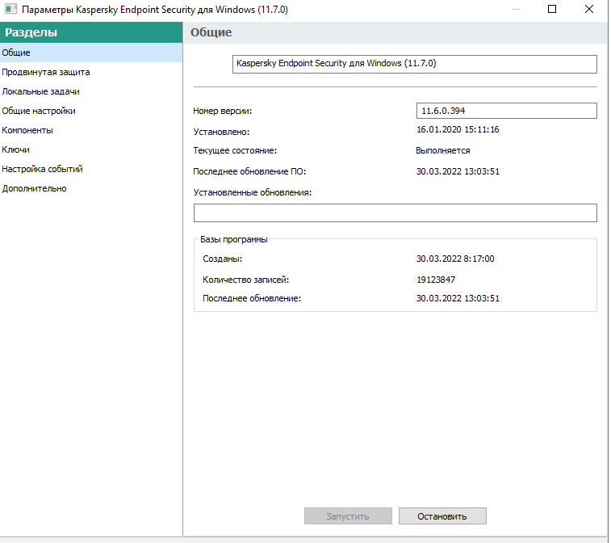
Task: Minimize the Kaspersky settings window
Action: [516, 10]
